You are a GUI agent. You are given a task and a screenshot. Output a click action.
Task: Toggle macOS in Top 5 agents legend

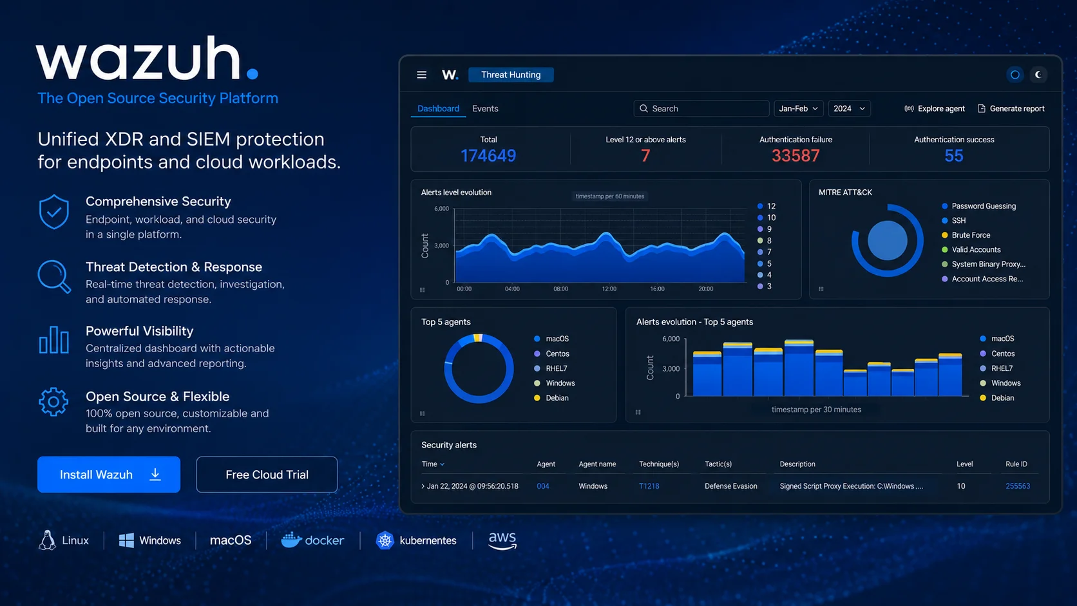(551, 339)
